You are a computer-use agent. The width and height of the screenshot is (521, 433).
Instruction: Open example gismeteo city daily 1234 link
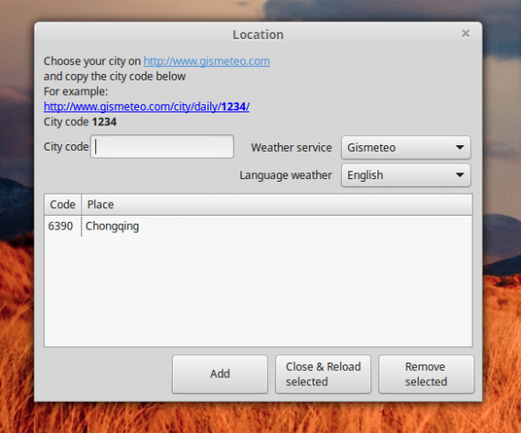(x=146, y=107)
